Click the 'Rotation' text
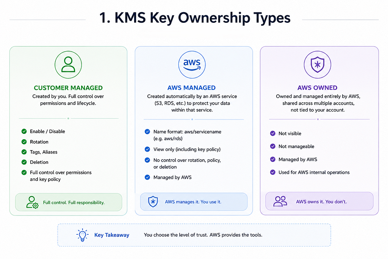The height and width of the screenshot is (259, 388). click(x=39, y=142)
